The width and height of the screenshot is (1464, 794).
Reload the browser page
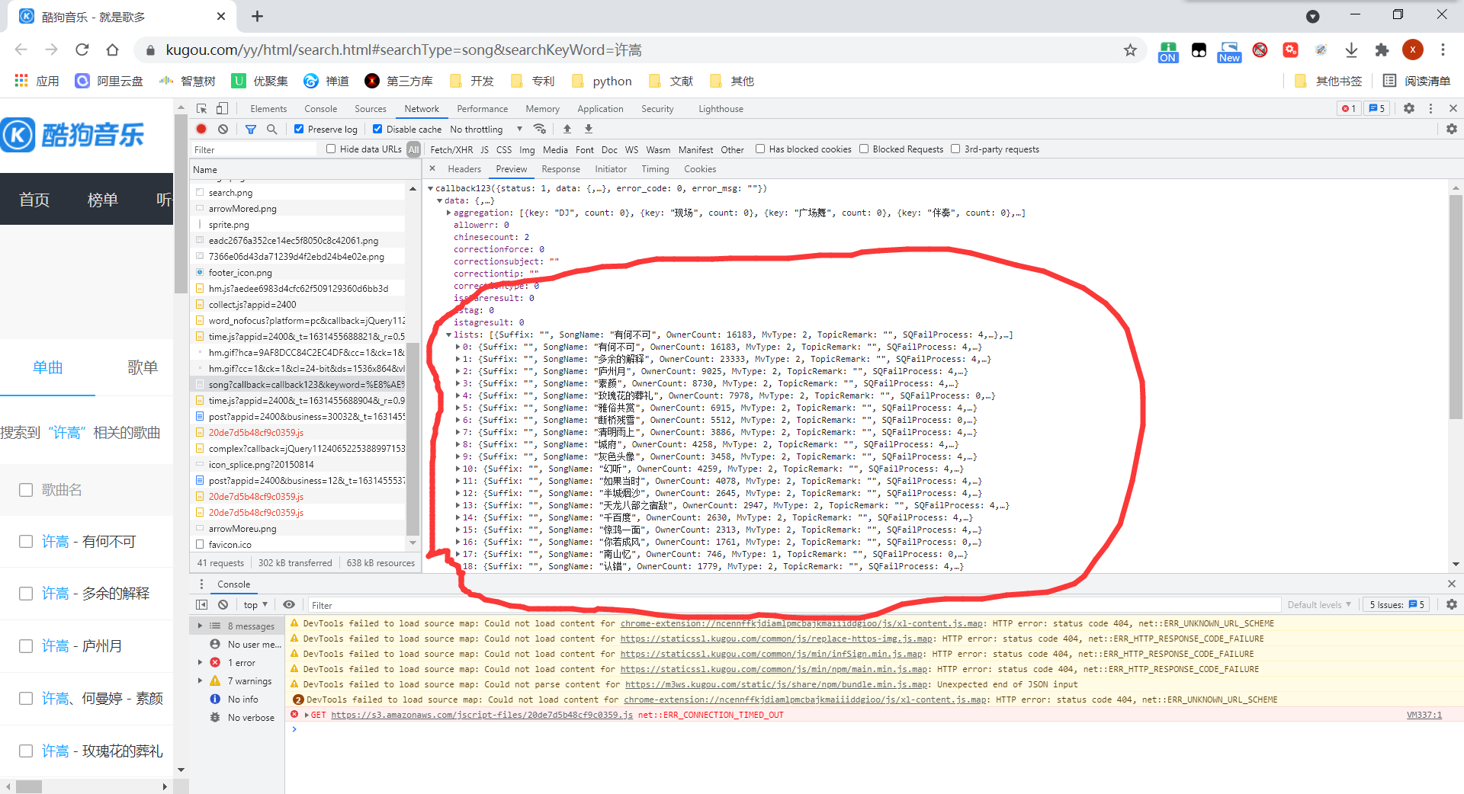(x=82, y=50)
